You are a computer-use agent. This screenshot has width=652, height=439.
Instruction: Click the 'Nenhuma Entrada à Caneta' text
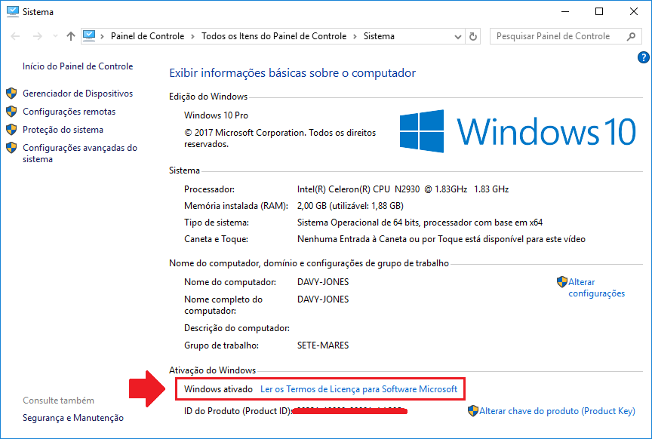(441, 239)
